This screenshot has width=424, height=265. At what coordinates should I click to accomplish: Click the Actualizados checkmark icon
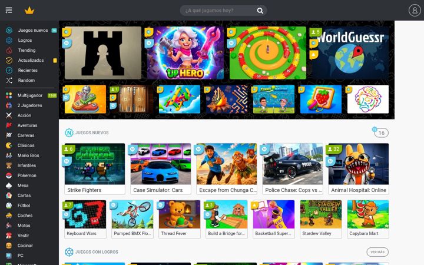click(x=9, y=60)
